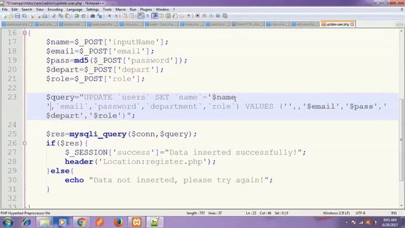This screenshot has height=228, width=405.
Task: Open the Settings menu
Action: point(92,9)
